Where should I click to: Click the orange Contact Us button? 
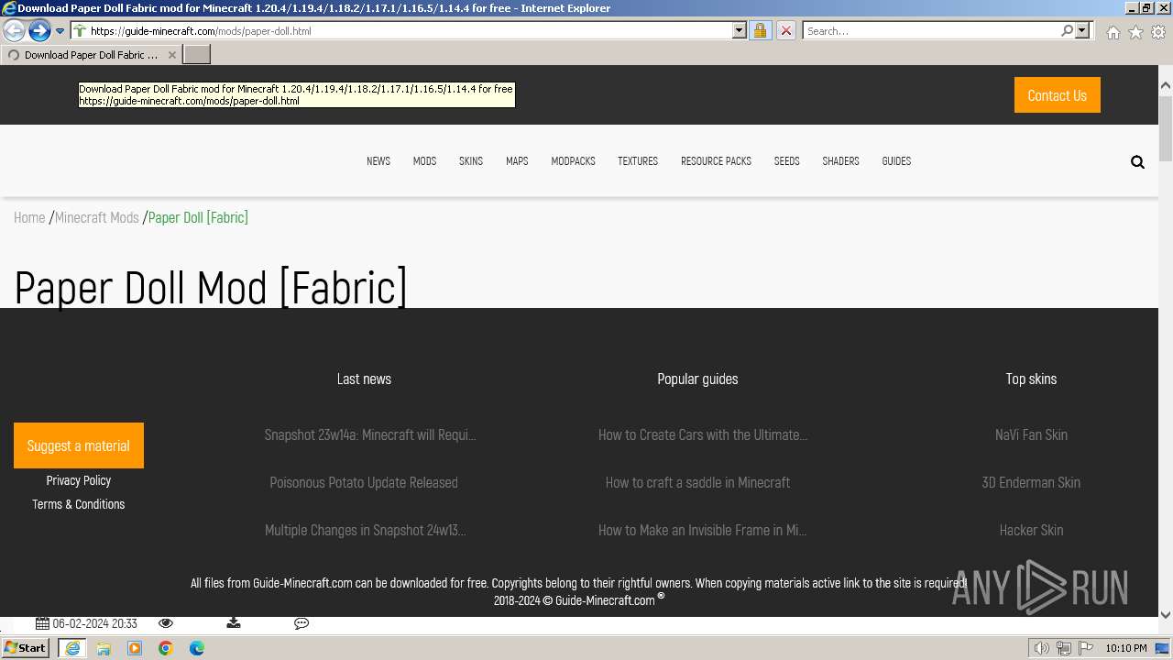pos(1057,95)
